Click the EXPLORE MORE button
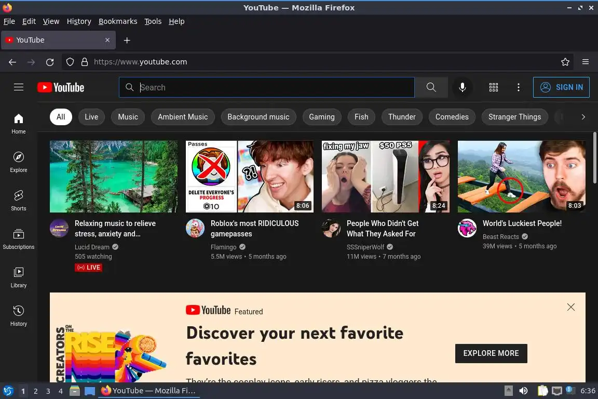598x399 pixels. point(491,353)
